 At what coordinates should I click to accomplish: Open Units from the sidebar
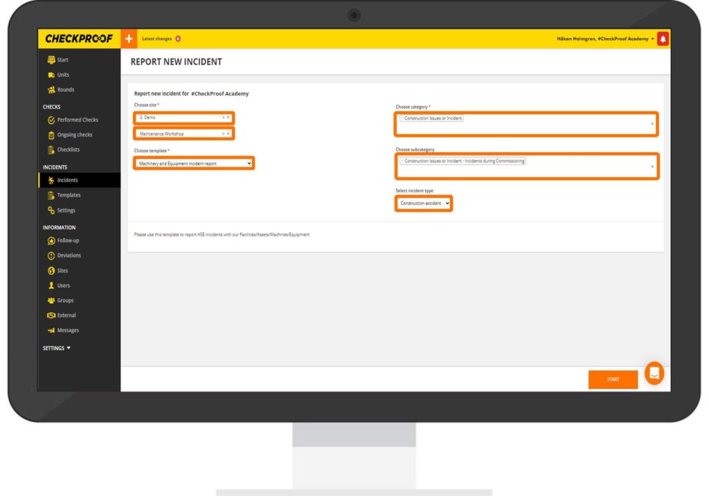(x=63, y=75)
